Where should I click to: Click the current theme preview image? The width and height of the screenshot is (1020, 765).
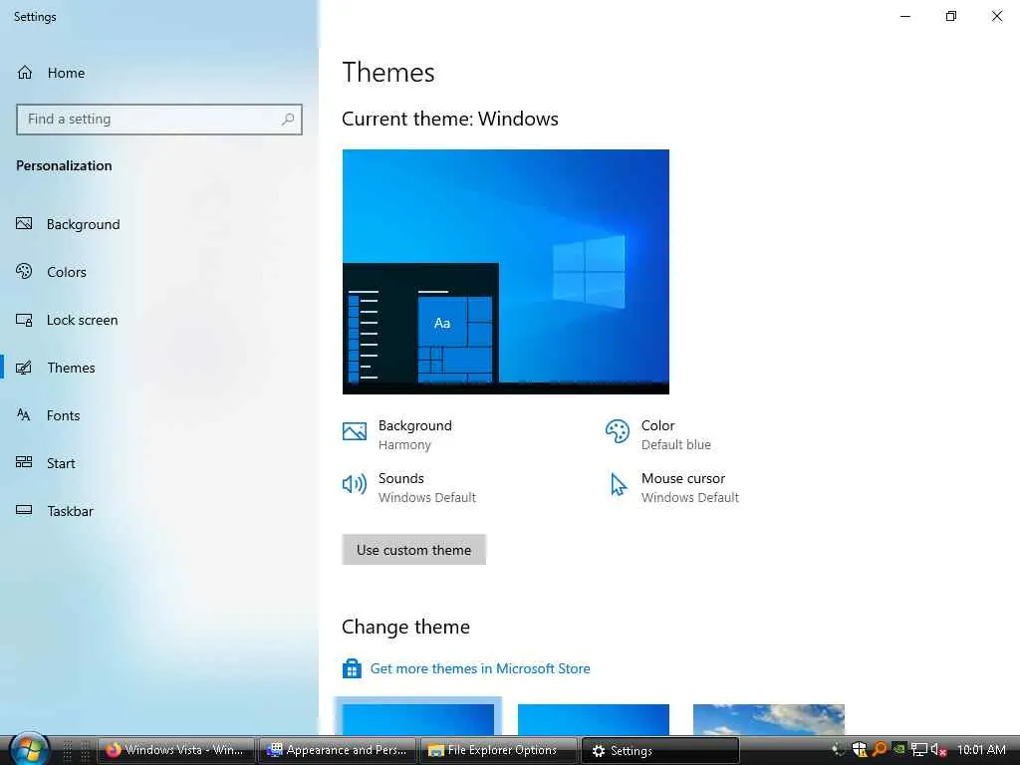(505, 272)
